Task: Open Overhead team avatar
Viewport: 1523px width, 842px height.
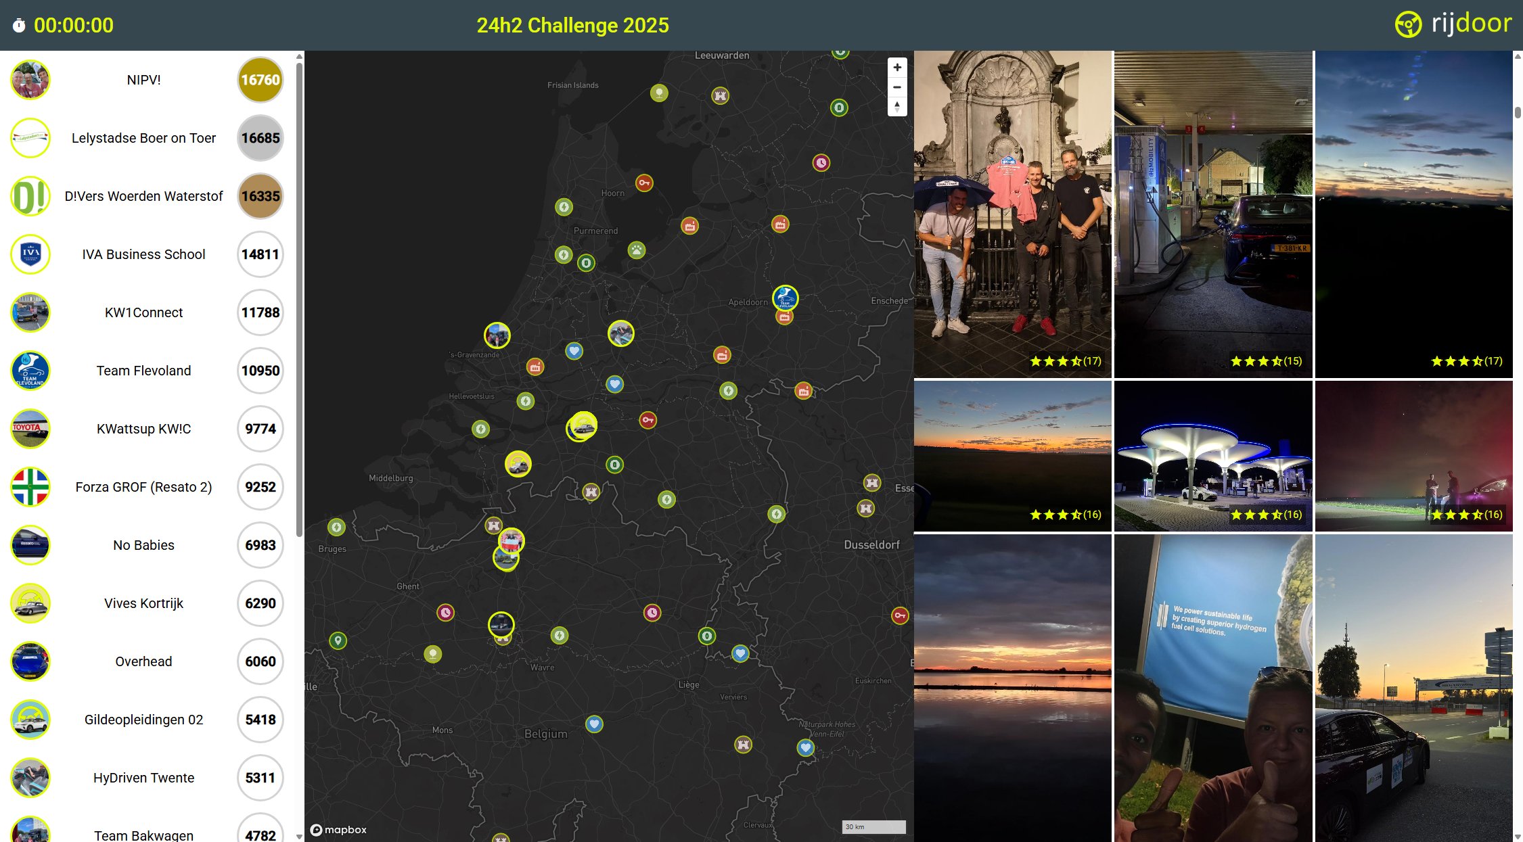Action: point(30,661)
